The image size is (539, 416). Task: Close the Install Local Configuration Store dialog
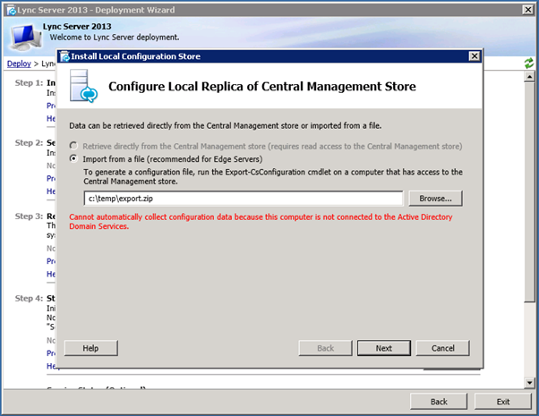475,56
